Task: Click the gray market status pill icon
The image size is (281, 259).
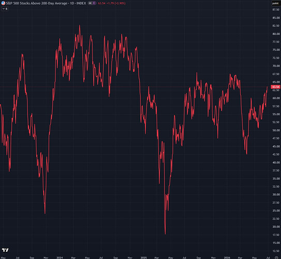Action: point(90,3)
